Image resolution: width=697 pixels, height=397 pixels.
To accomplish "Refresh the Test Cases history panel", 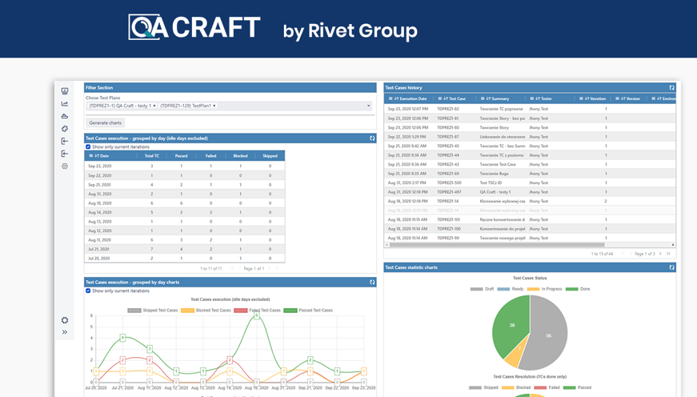I will [671, 88].
